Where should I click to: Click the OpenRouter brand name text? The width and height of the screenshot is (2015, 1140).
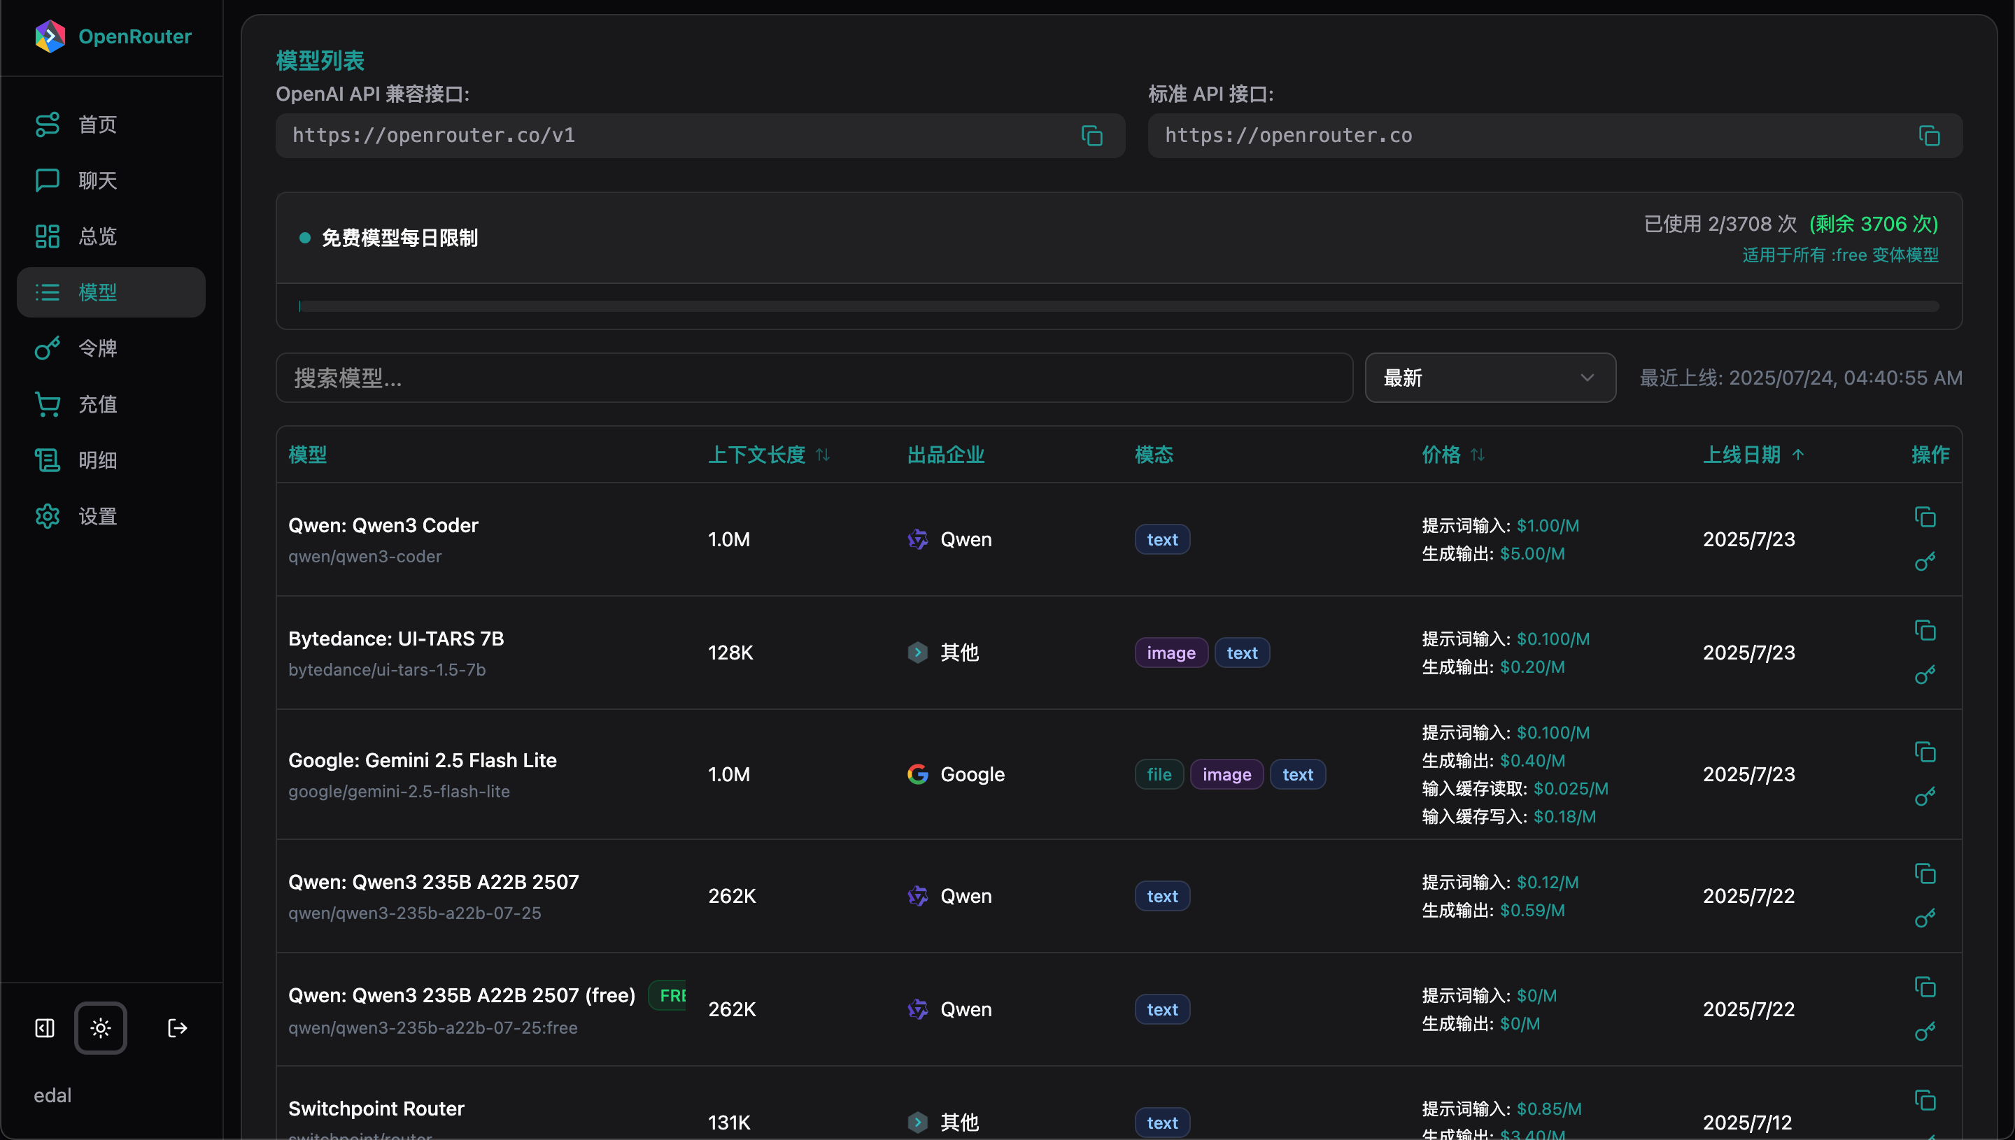[x=135, y=37]
